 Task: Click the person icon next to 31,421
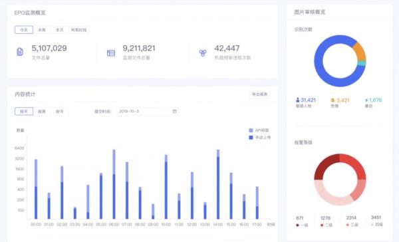[298, 100]
